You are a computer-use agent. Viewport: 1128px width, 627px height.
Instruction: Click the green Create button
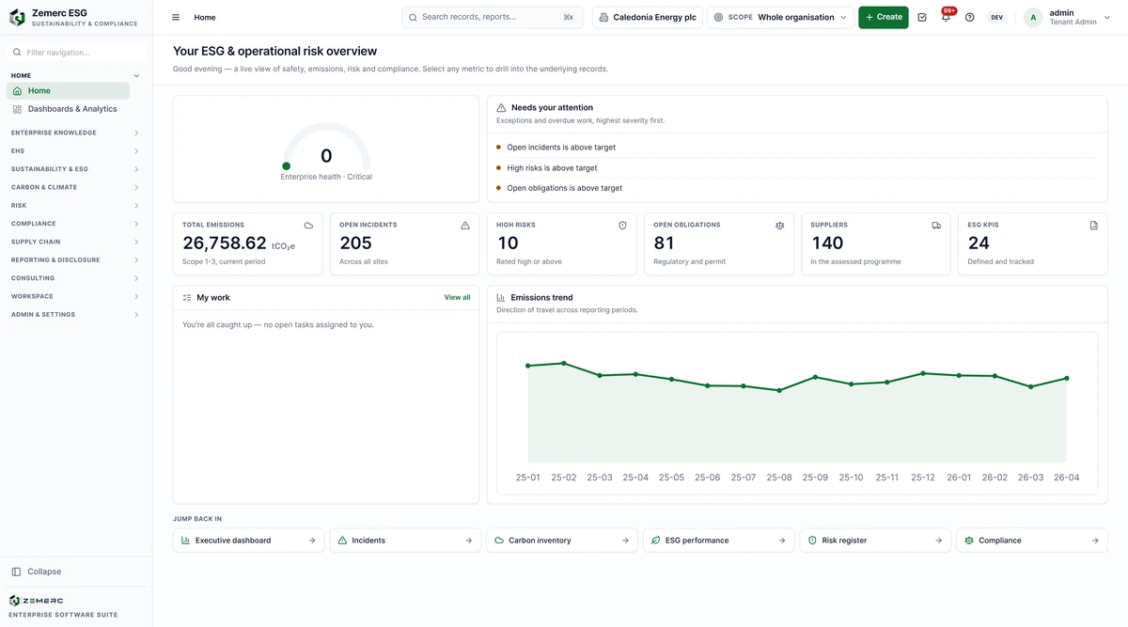click(x=884, y=17)
